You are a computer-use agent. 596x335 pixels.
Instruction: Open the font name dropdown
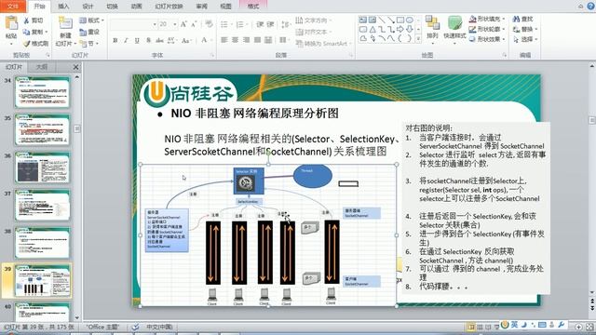coord(155,24)
